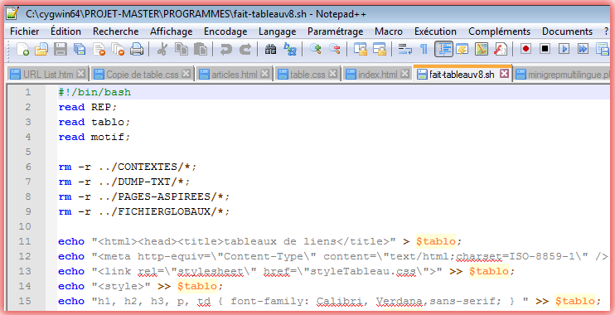Click line number 10 in margin

click(24, 226)
